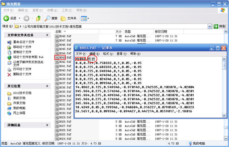
Task: Open Notepad 格式 menu
Action: 108,54
